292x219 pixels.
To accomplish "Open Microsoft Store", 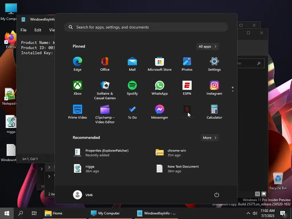I will (x=160, y=64).
